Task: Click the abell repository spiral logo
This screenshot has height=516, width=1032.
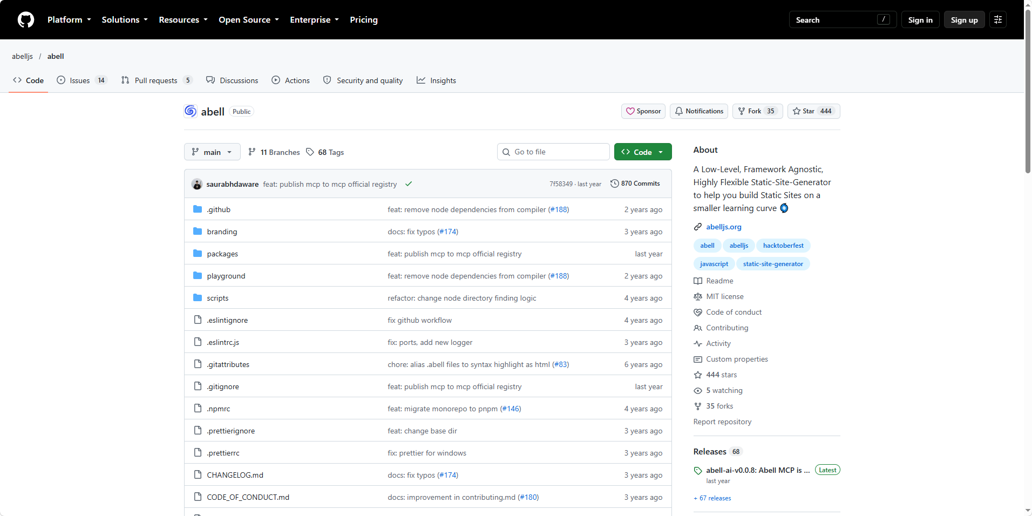Action: click(x=191, y=111)
